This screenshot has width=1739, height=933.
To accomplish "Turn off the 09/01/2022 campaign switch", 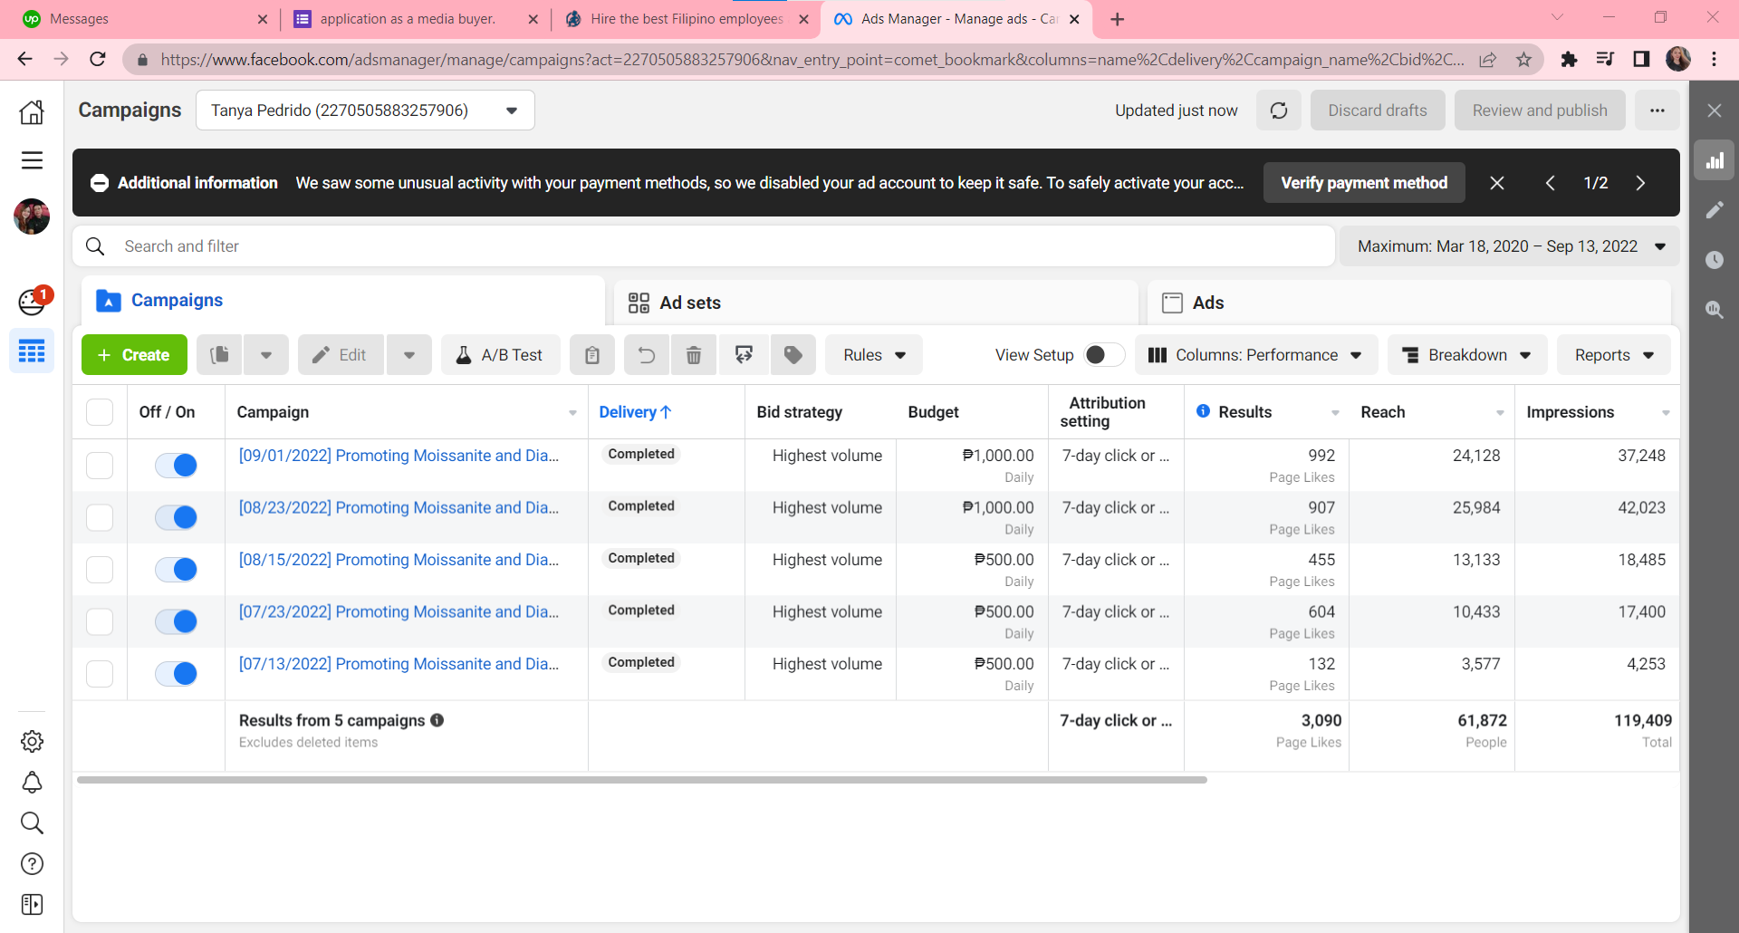I will 177,466.
